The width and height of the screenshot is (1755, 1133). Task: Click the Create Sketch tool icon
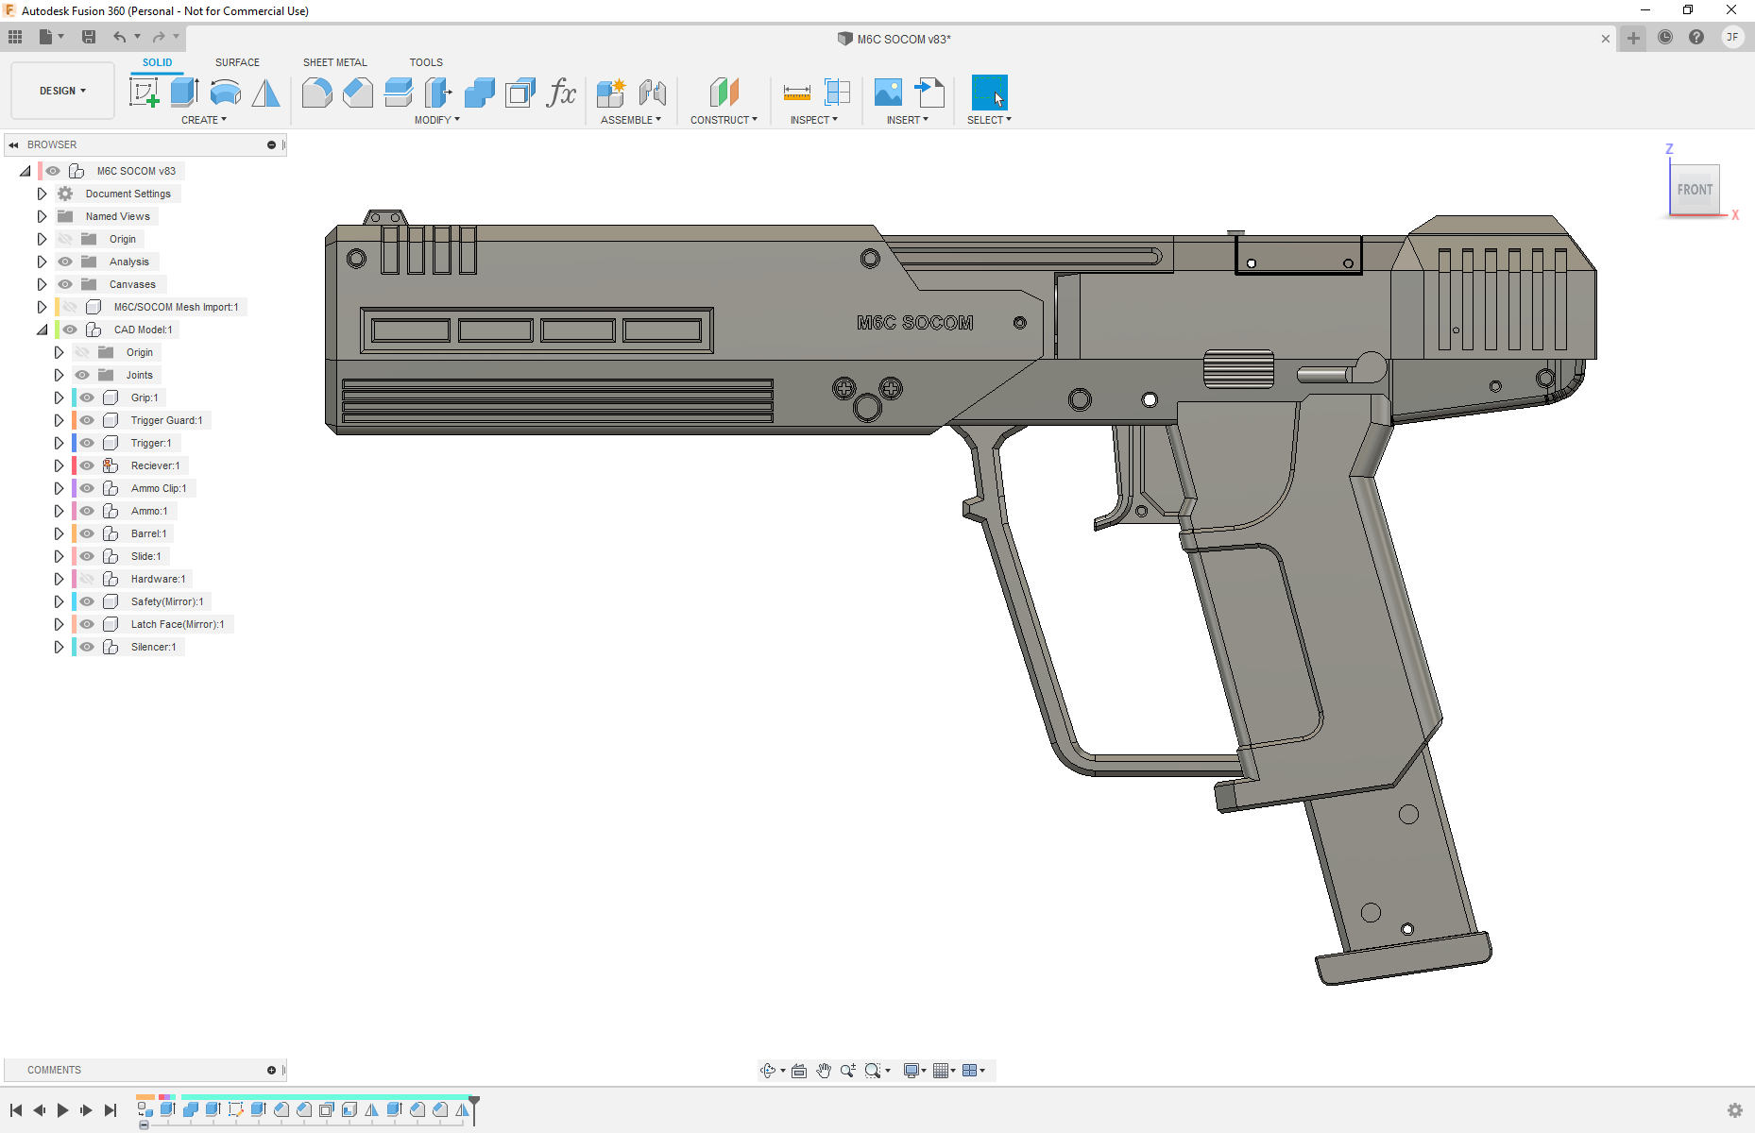144,93
